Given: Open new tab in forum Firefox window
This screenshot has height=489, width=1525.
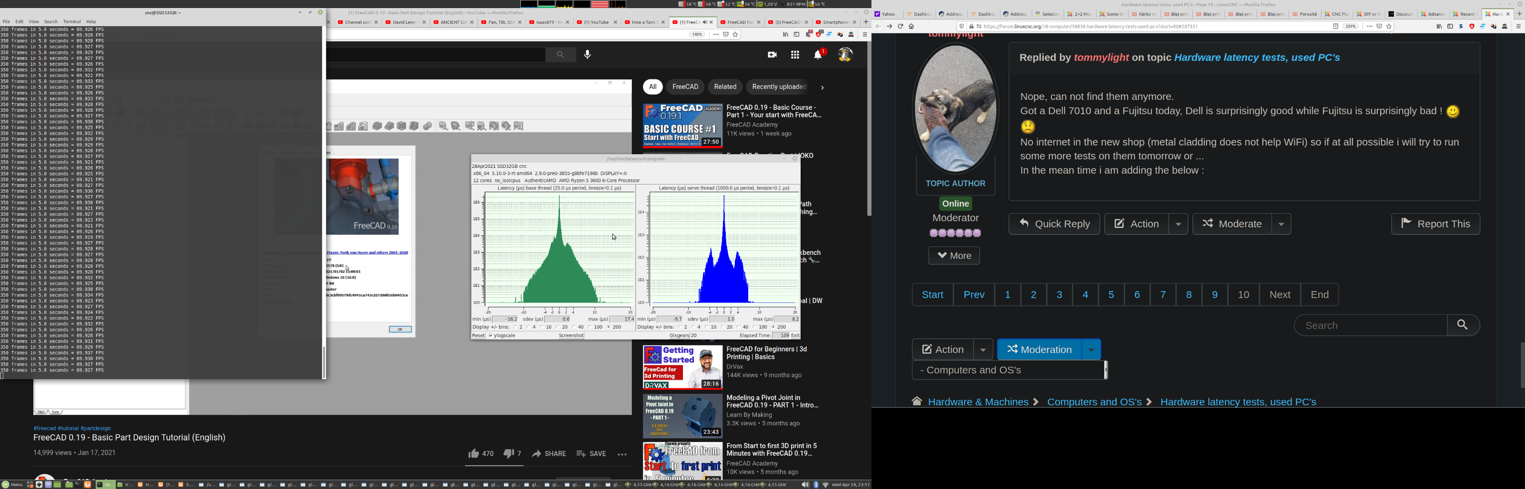Looking at the screenshot, I should [1519, 14].
